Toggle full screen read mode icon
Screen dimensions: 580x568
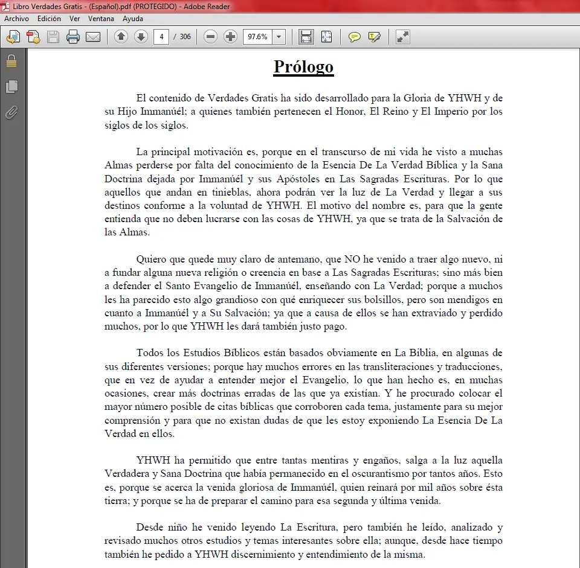coord(403,37)
